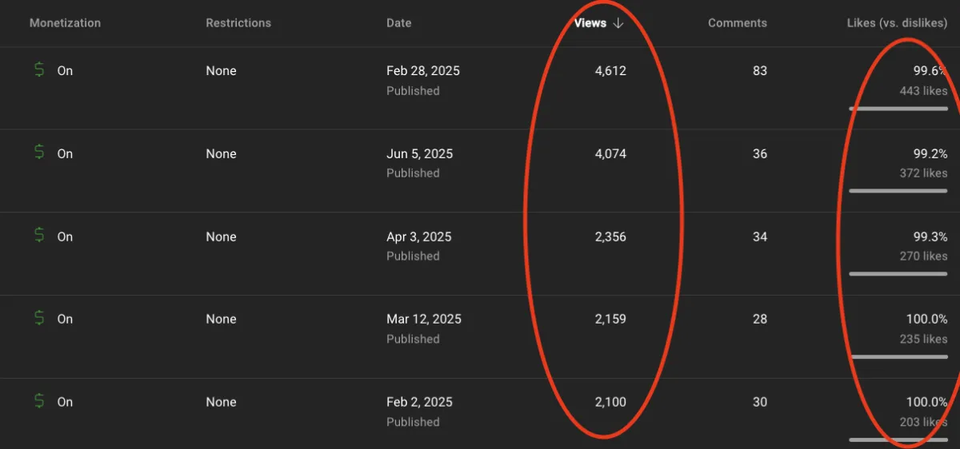This screenshot has height=449, width=960.
Task: Open the 36 comments for the Jun 5 video
Action: click(759, 153)
